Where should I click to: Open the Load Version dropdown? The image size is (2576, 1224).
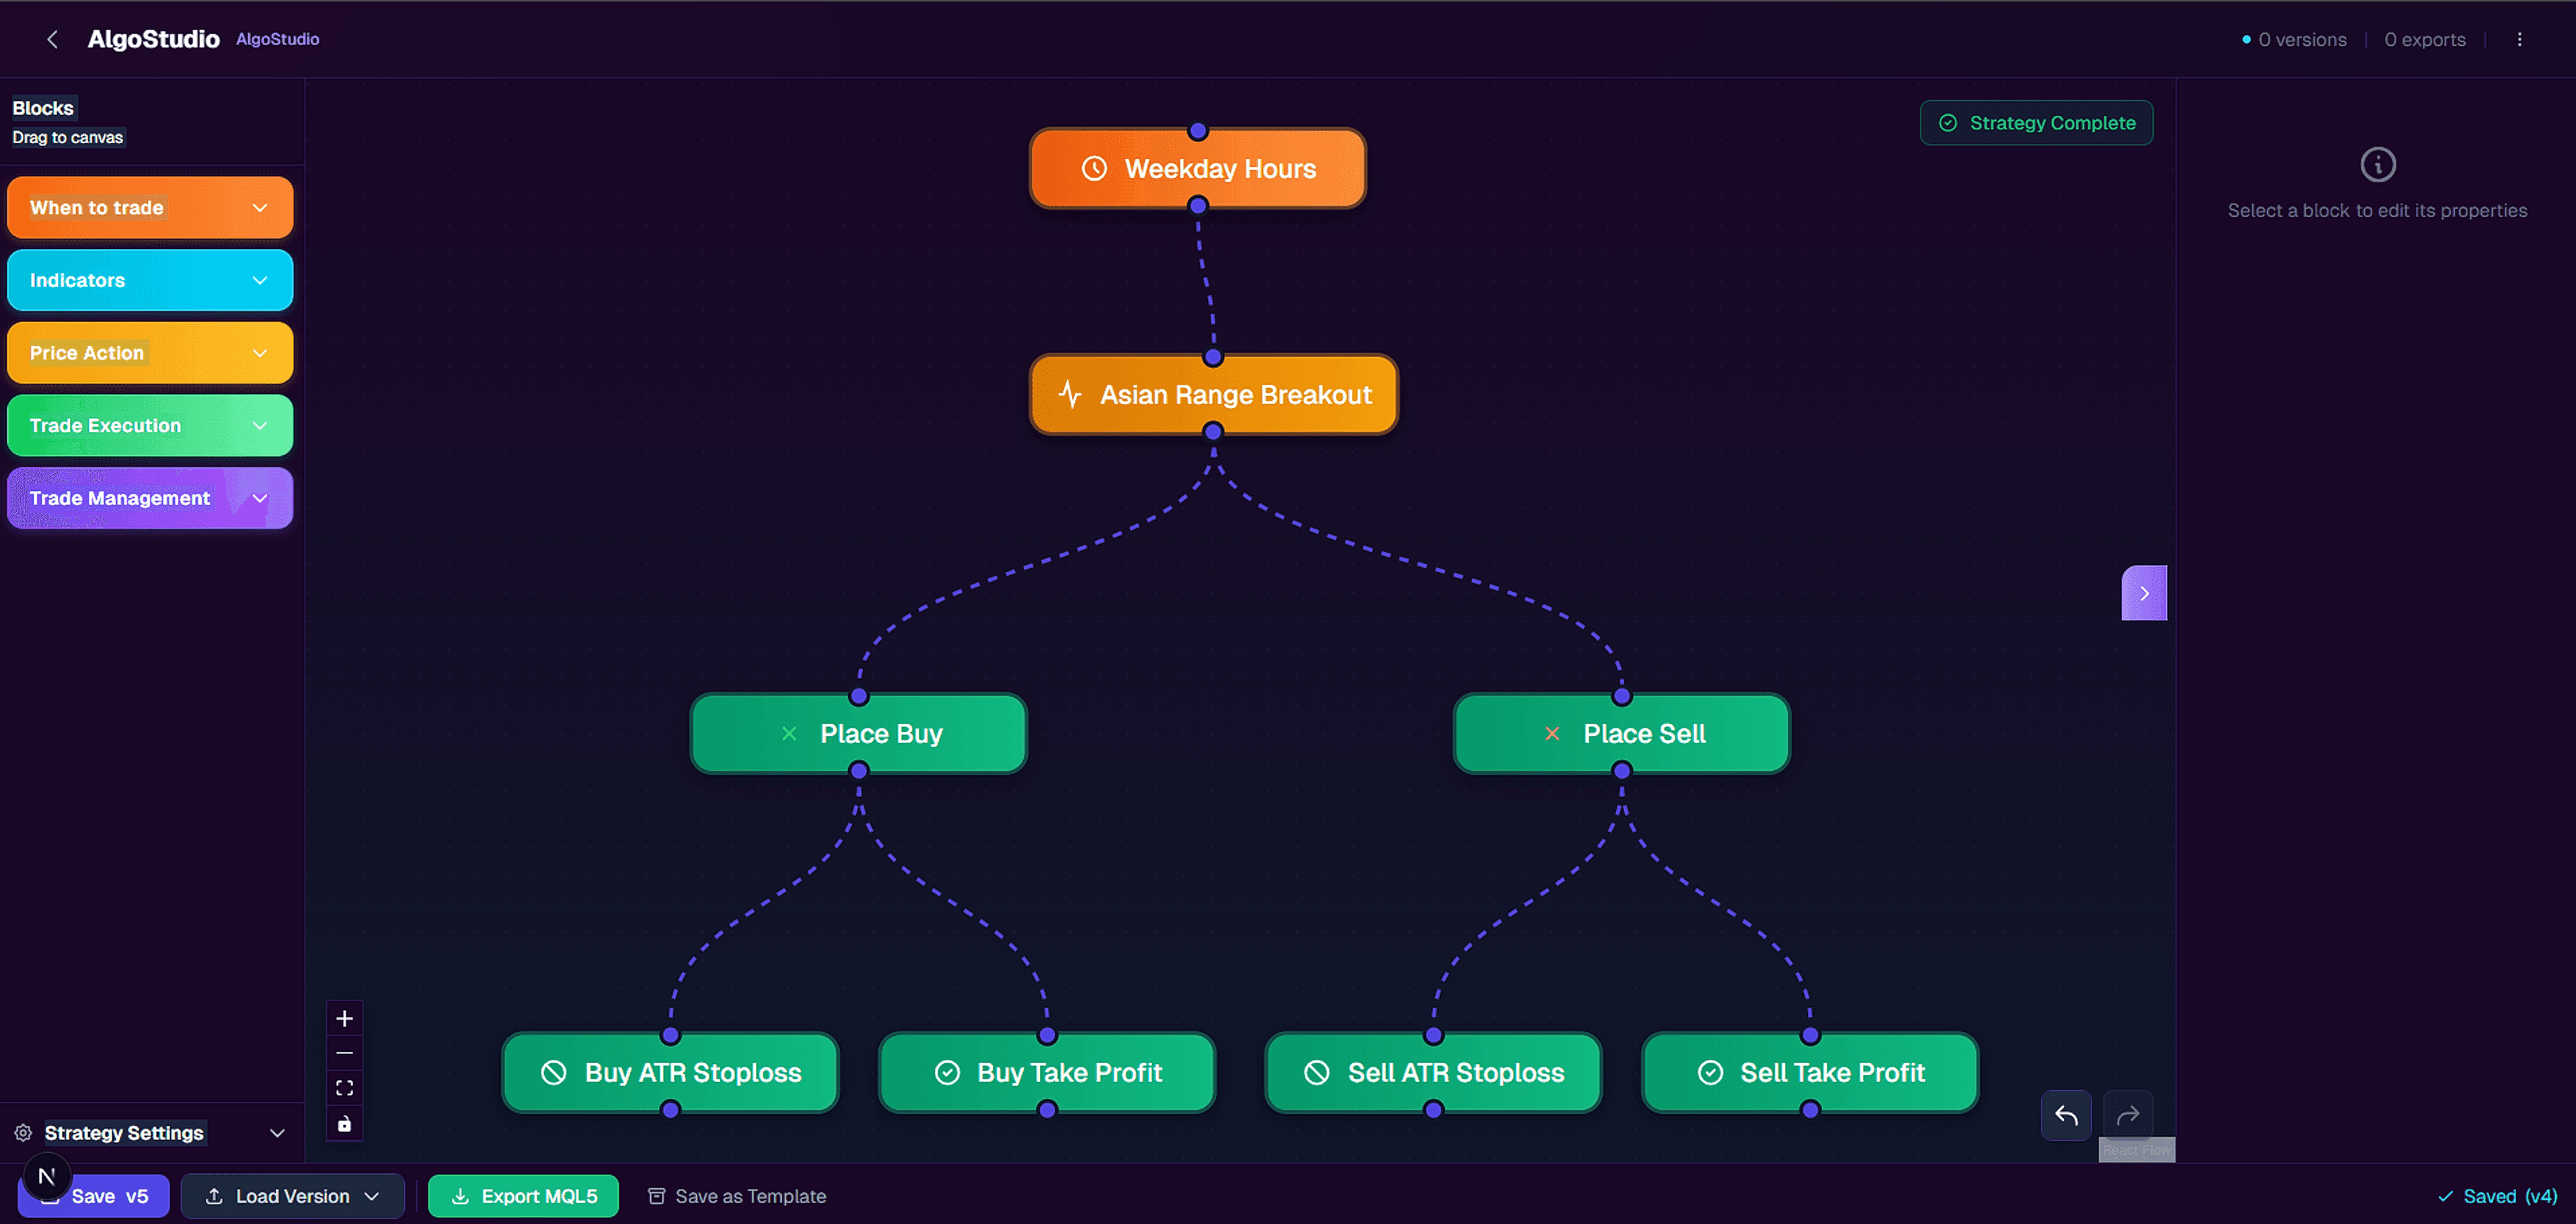point(292,1195)
